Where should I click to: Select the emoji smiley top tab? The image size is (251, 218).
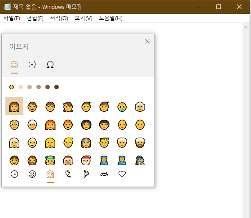click(x=14, y=65)
